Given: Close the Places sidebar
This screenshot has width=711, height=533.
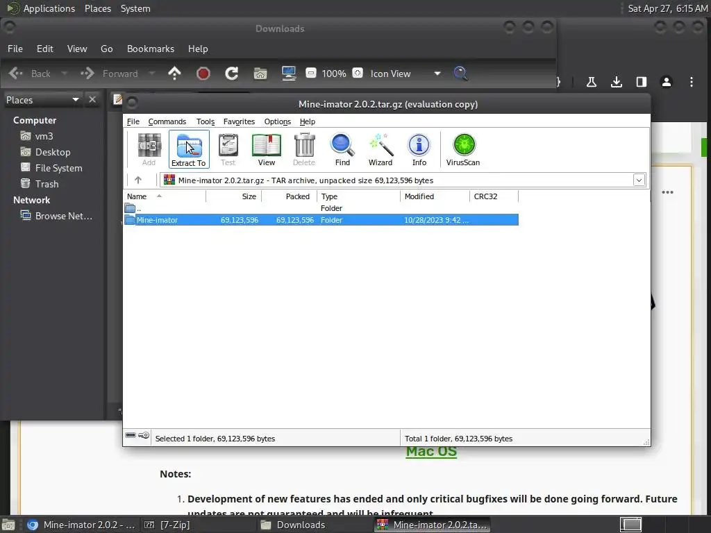Looking at the screenshot, I should (92, 99).
